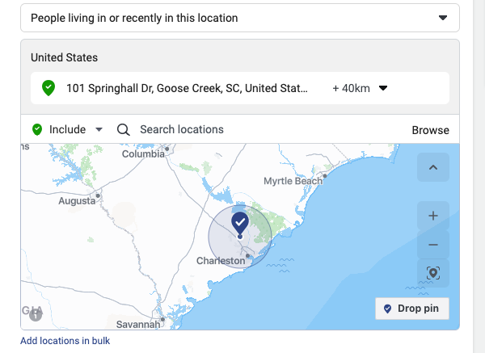Click the blue checkmark pin on the map
Viewport: 485px width, 353px height.
point(240,223)
